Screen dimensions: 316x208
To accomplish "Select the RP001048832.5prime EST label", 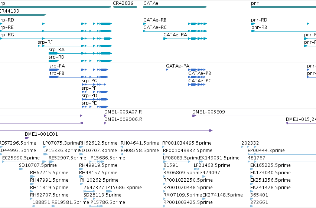I will pos(188,151).
